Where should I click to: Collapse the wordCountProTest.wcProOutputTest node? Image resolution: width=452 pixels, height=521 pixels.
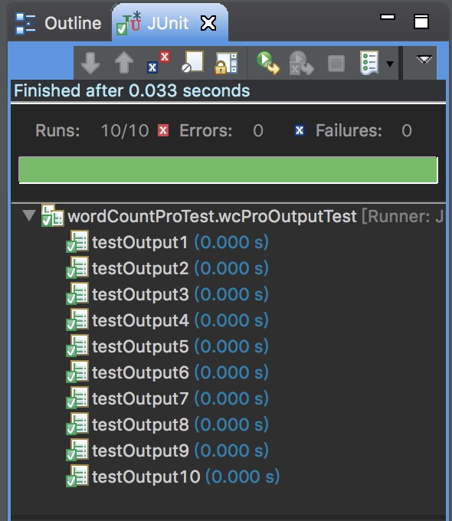pos(29,215)
